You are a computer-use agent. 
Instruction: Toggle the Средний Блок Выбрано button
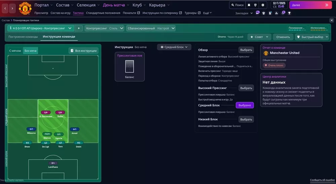click(x=245, y=105)
